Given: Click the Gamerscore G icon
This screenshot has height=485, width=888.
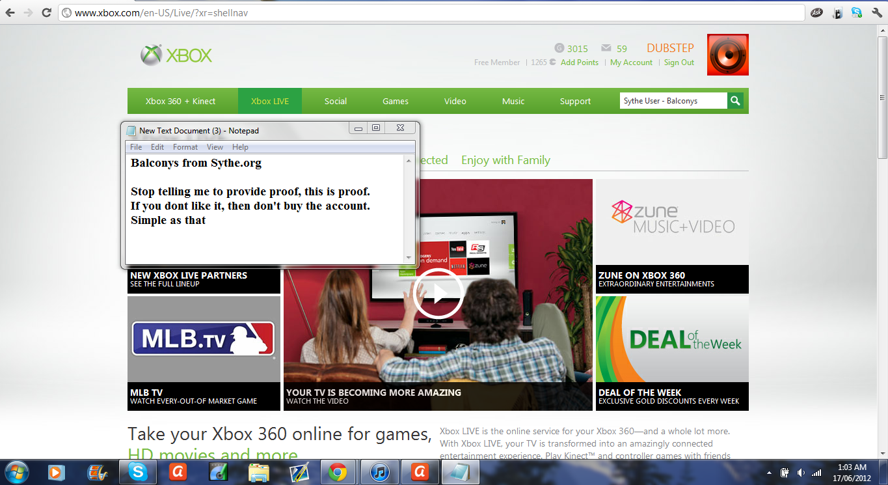Looking at the screenshot, I should [559, 48].
